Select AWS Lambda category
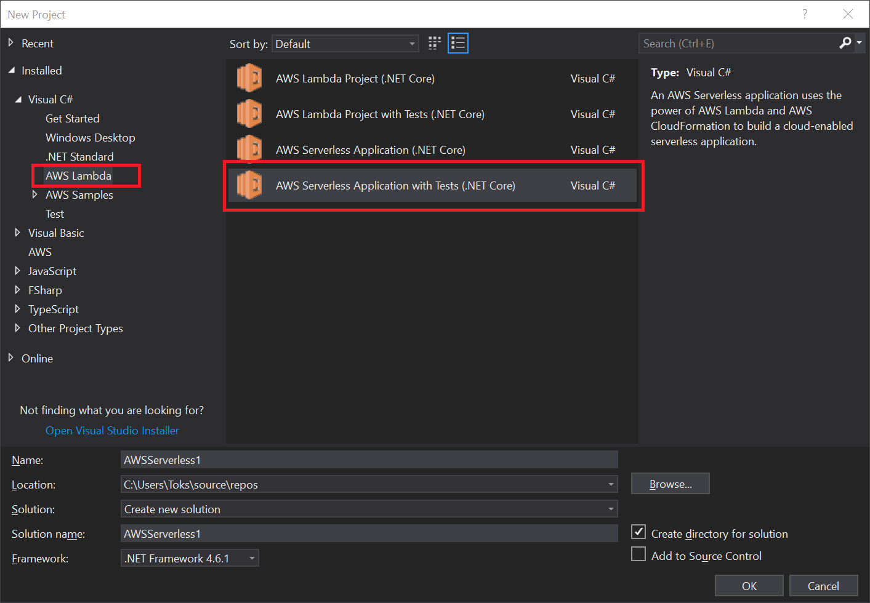Viewport: 870px width, 603px height. pos(79,176)
